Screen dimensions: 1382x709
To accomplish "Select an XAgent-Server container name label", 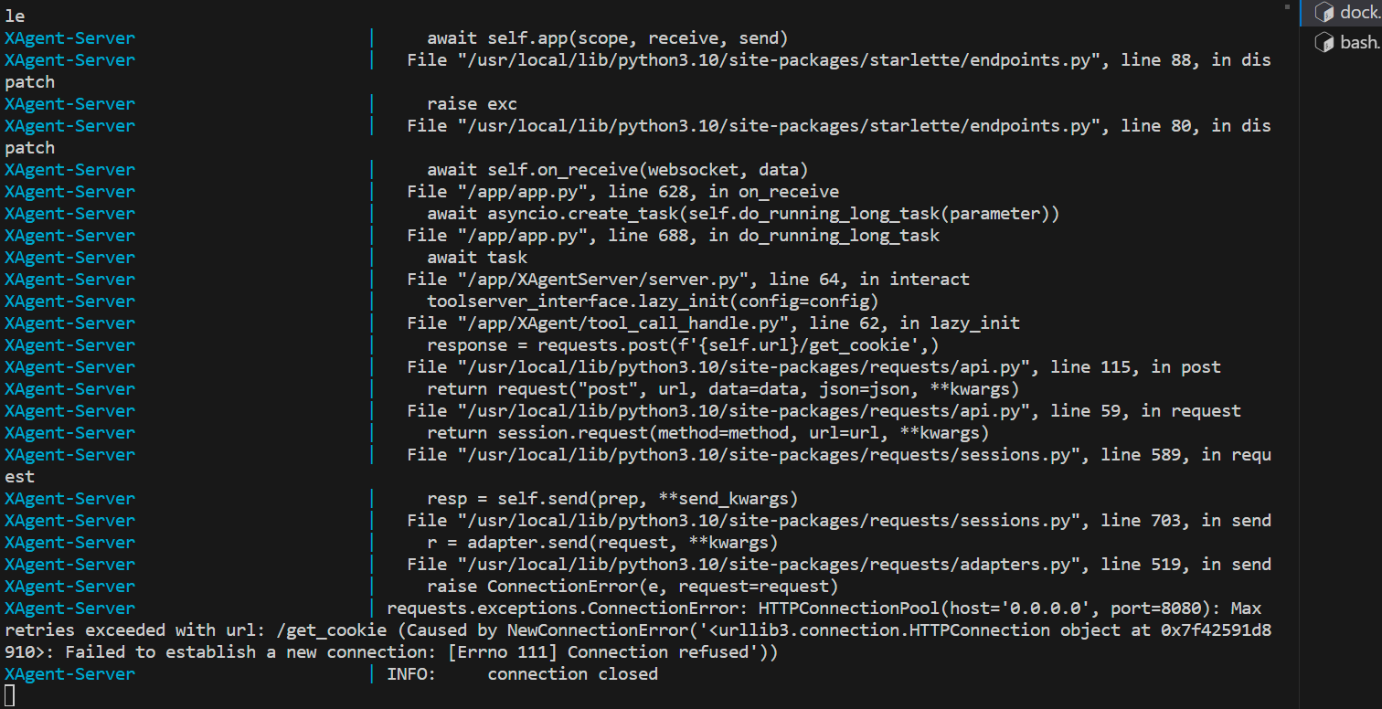I will [x=69, y=37].
